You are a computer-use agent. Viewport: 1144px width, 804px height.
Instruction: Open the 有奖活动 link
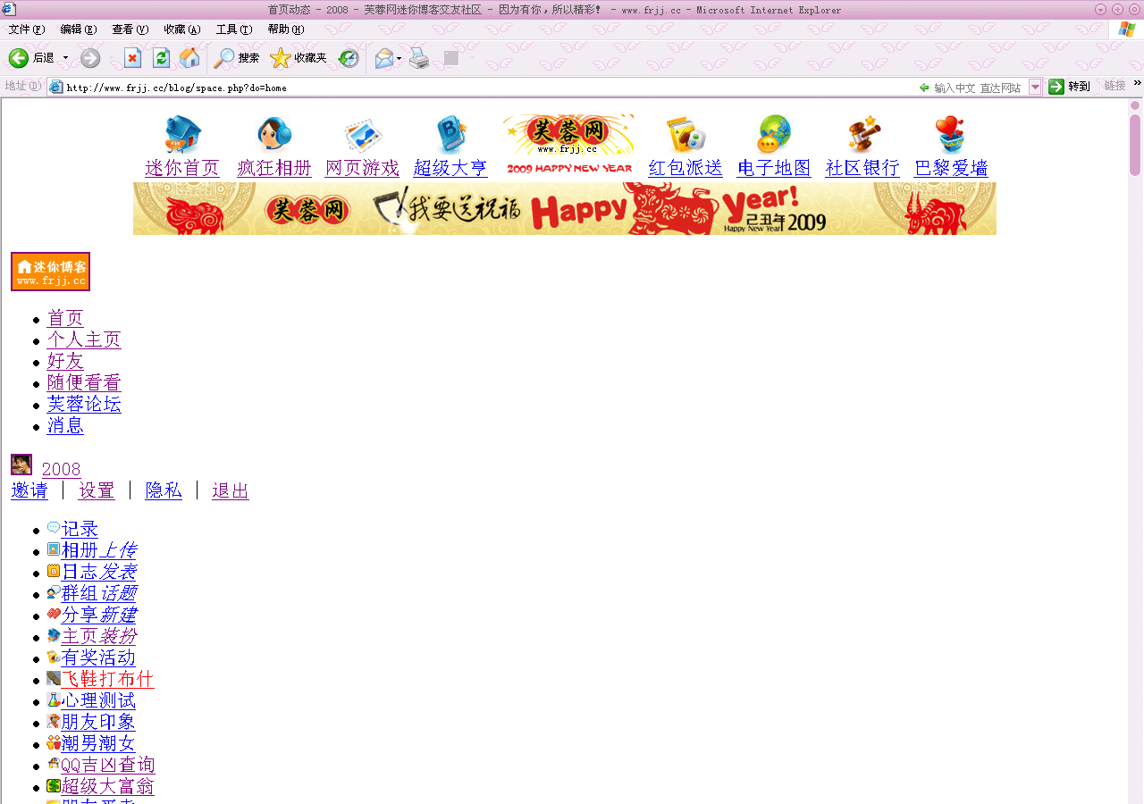coord(98,657)
